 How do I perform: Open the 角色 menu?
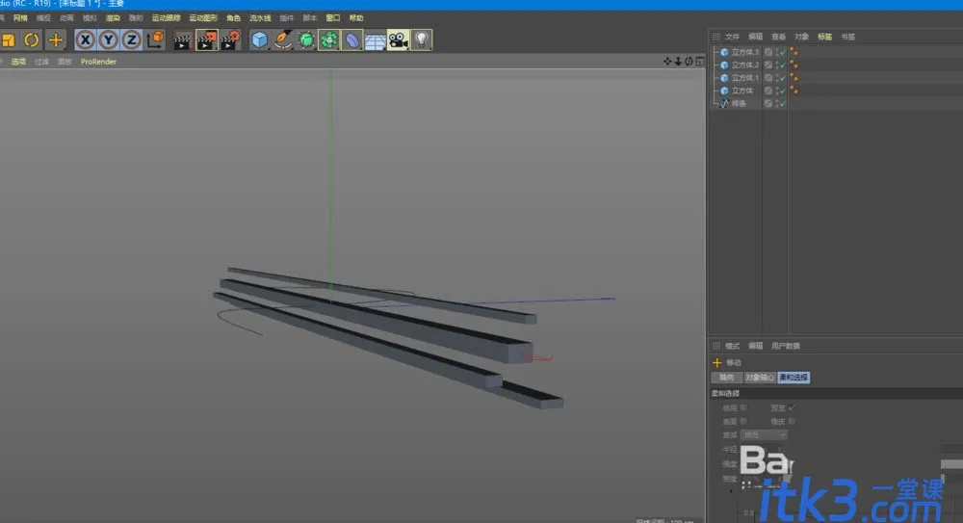click(233, 18)
